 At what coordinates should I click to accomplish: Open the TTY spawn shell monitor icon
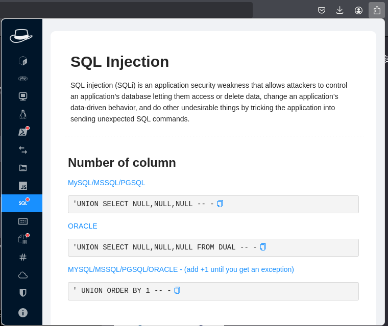[23, 96]
